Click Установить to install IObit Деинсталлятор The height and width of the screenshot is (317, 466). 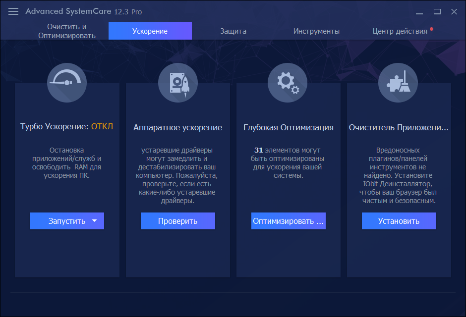point(399,221)
